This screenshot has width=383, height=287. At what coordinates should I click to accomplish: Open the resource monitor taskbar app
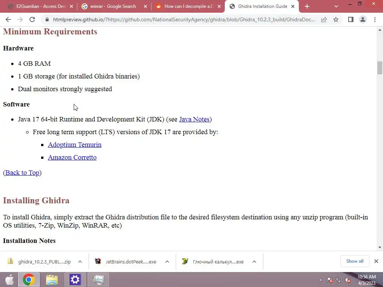pos(98,280)
